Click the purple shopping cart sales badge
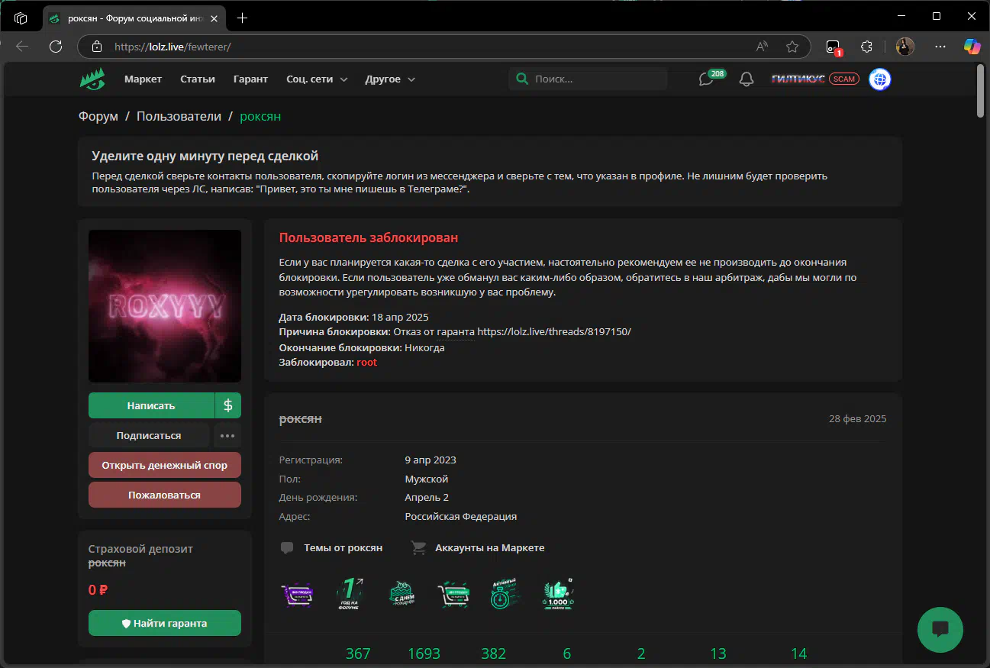 click(x=297, y=594)
